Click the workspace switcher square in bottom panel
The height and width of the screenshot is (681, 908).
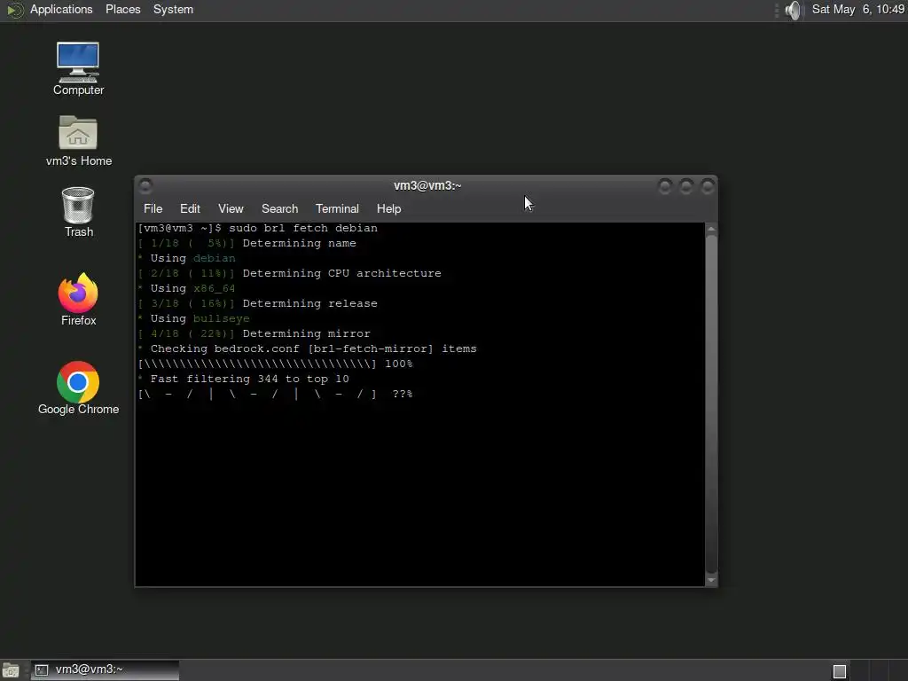click(840, 671)
